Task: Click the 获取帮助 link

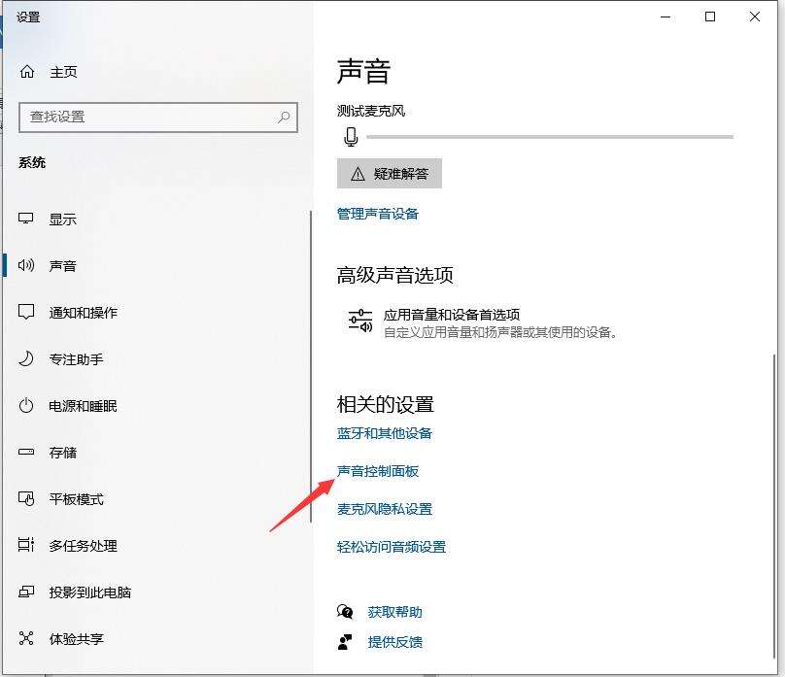Action: (x=395, y=612)
